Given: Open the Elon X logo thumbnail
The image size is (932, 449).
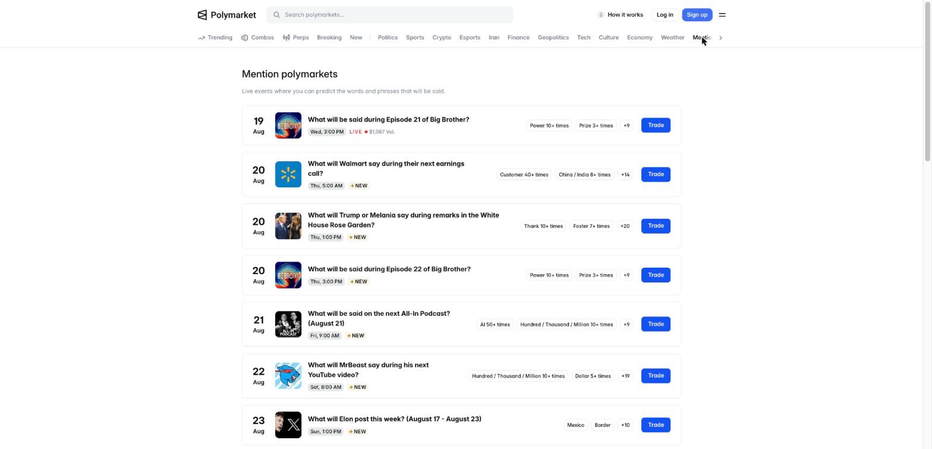Looking at the screenshot, I should (x=288, y=425).
